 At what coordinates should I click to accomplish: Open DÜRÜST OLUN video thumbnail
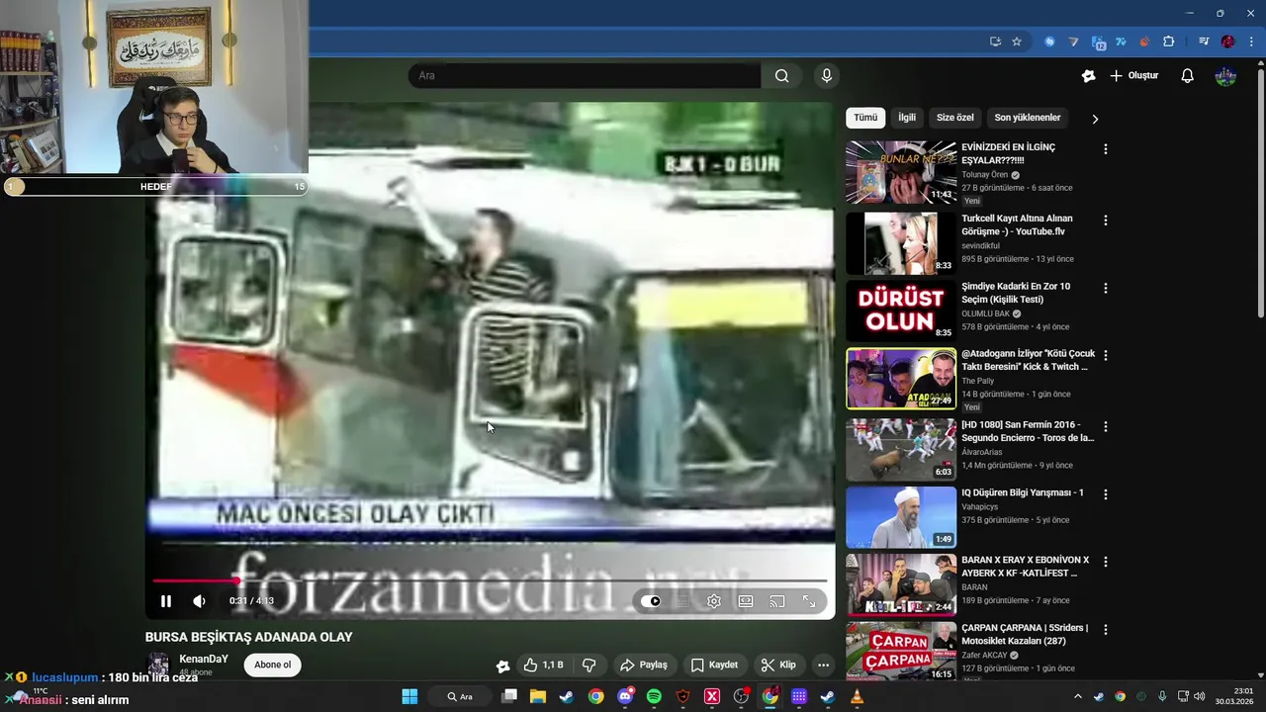tap(901, 311)
